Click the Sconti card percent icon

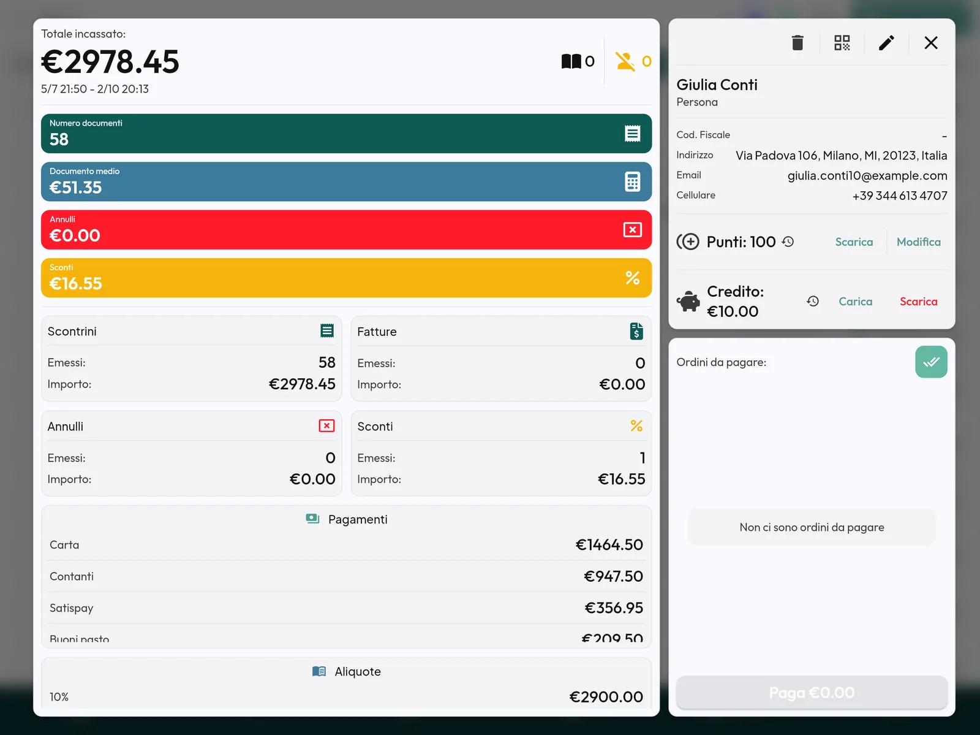[x=636, y=425]
